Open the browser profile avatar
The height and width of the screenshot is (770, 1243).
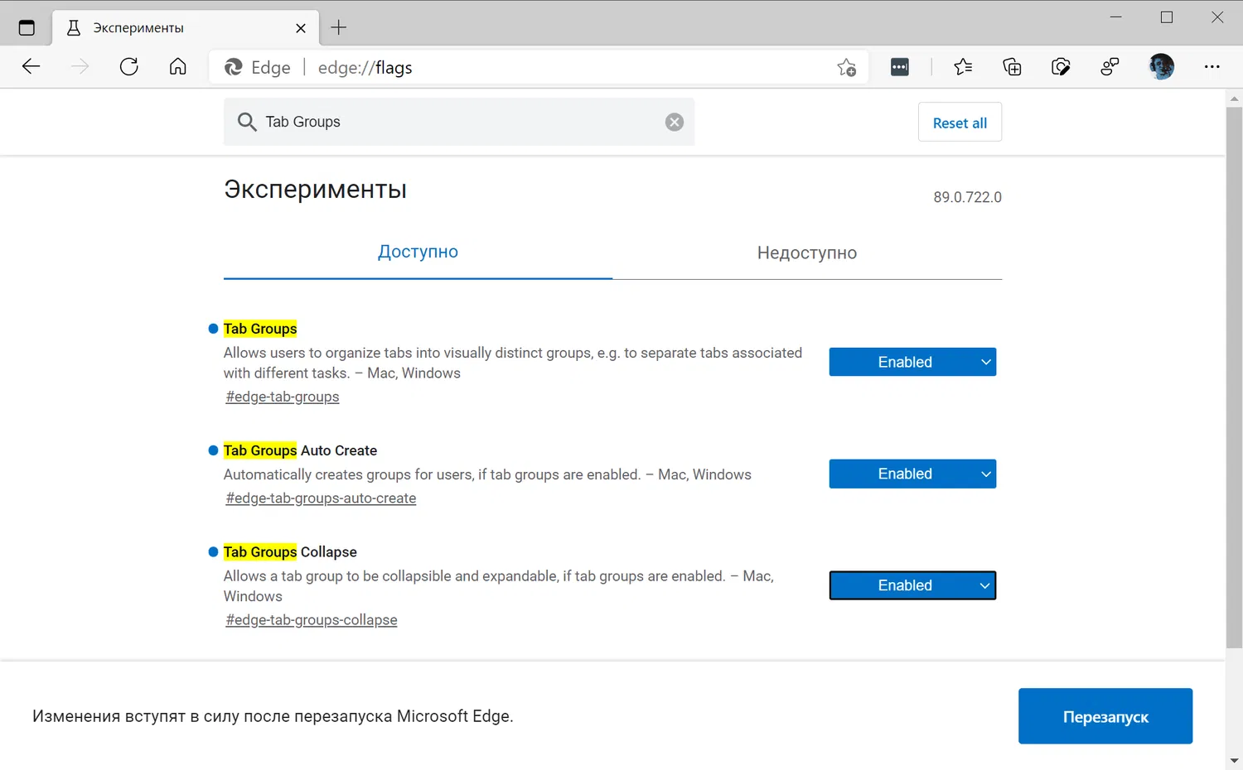click(1161, 66)
